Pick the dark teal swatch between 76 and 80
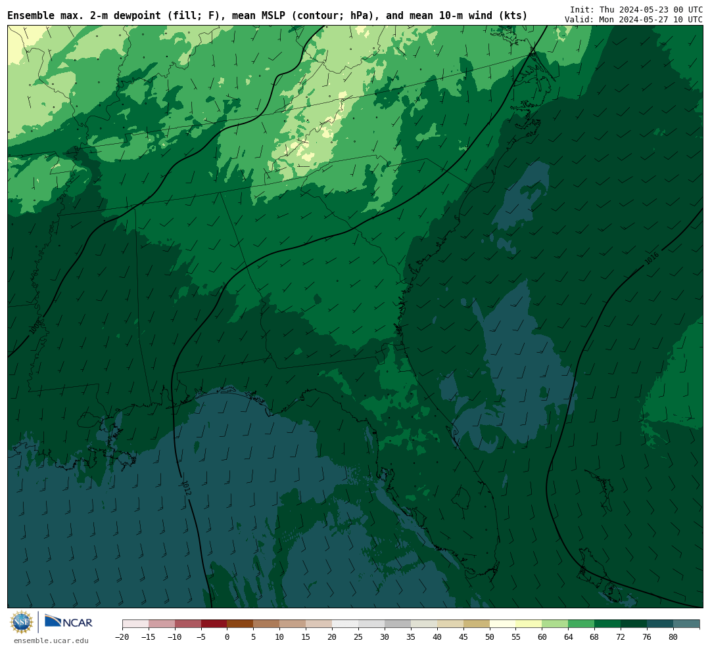710x649 pixels. point(661,624)
